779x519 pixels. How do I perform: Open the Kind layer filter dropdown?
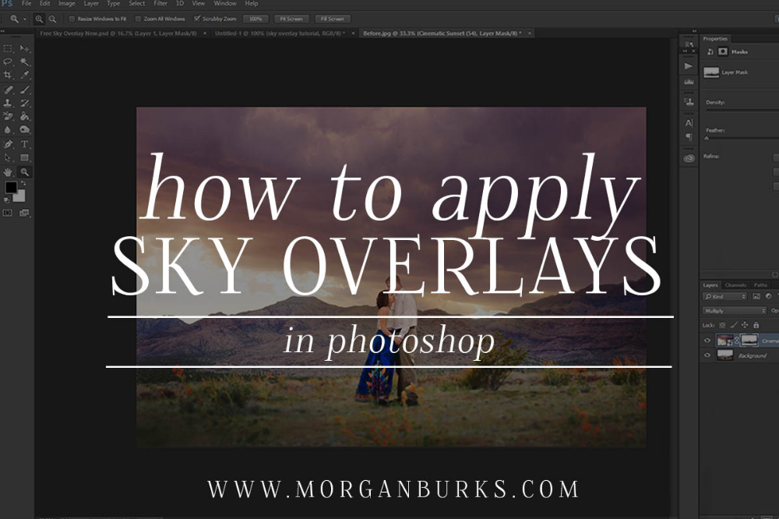[724, 296]
